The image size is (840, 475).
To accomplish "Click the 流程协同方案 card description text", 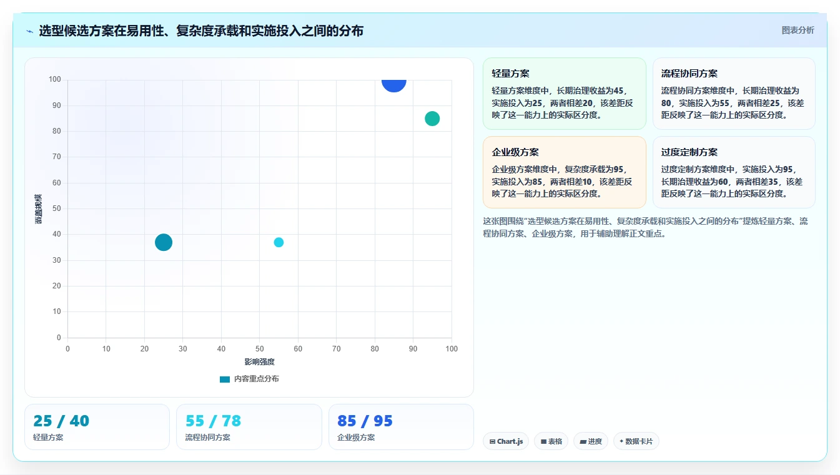I will (732, 102).
